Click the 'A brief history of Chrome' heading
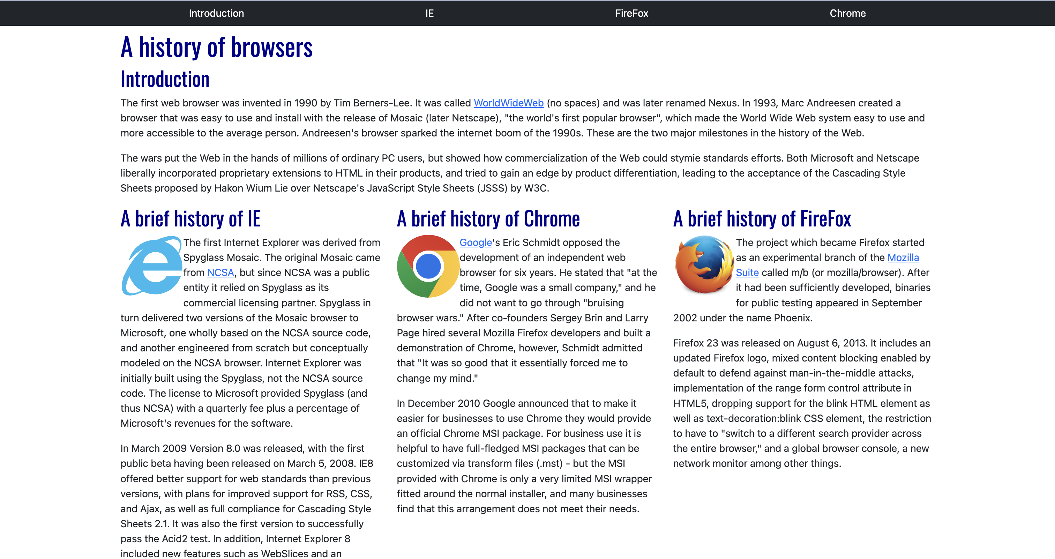Image resolution: width=1055 pixels, height=559 pixels. (488, 218)
